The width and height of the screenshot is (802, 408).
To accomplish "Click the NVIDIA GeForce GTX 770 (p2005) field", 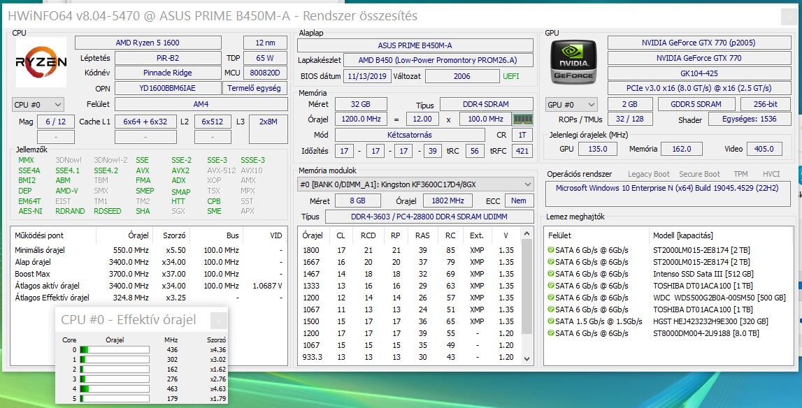I will (699, 43).
